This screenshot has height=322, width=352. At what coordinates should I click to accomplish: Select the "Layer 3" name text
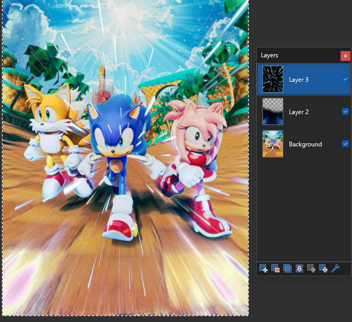click(298, 80)
